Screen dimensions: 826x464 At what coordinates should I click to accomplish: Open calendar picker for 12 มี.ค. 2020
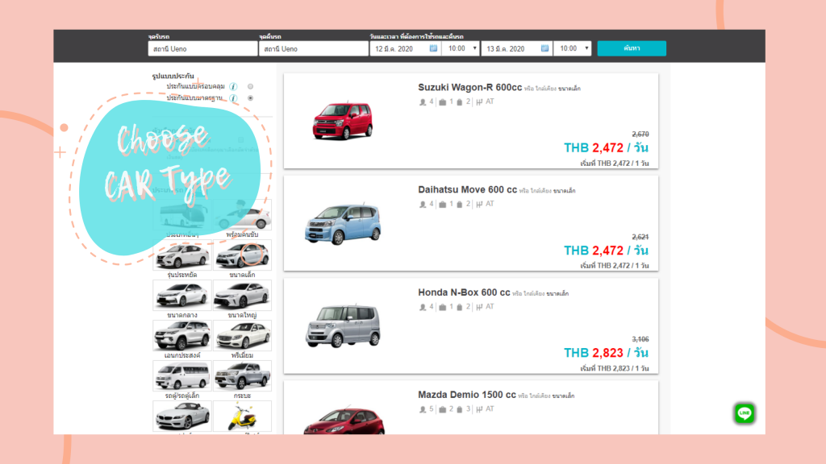(433, 48)
